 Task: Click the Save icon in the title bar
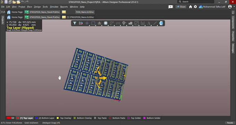[6, 2]
